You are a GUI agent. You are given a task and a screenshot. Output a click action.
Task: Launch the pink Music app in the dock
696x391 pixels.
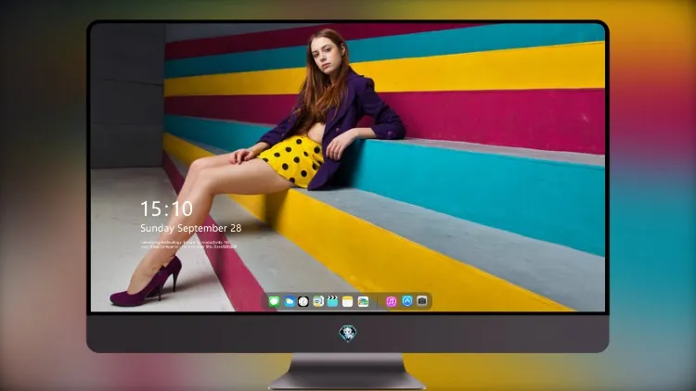click(x=391, y=301)
